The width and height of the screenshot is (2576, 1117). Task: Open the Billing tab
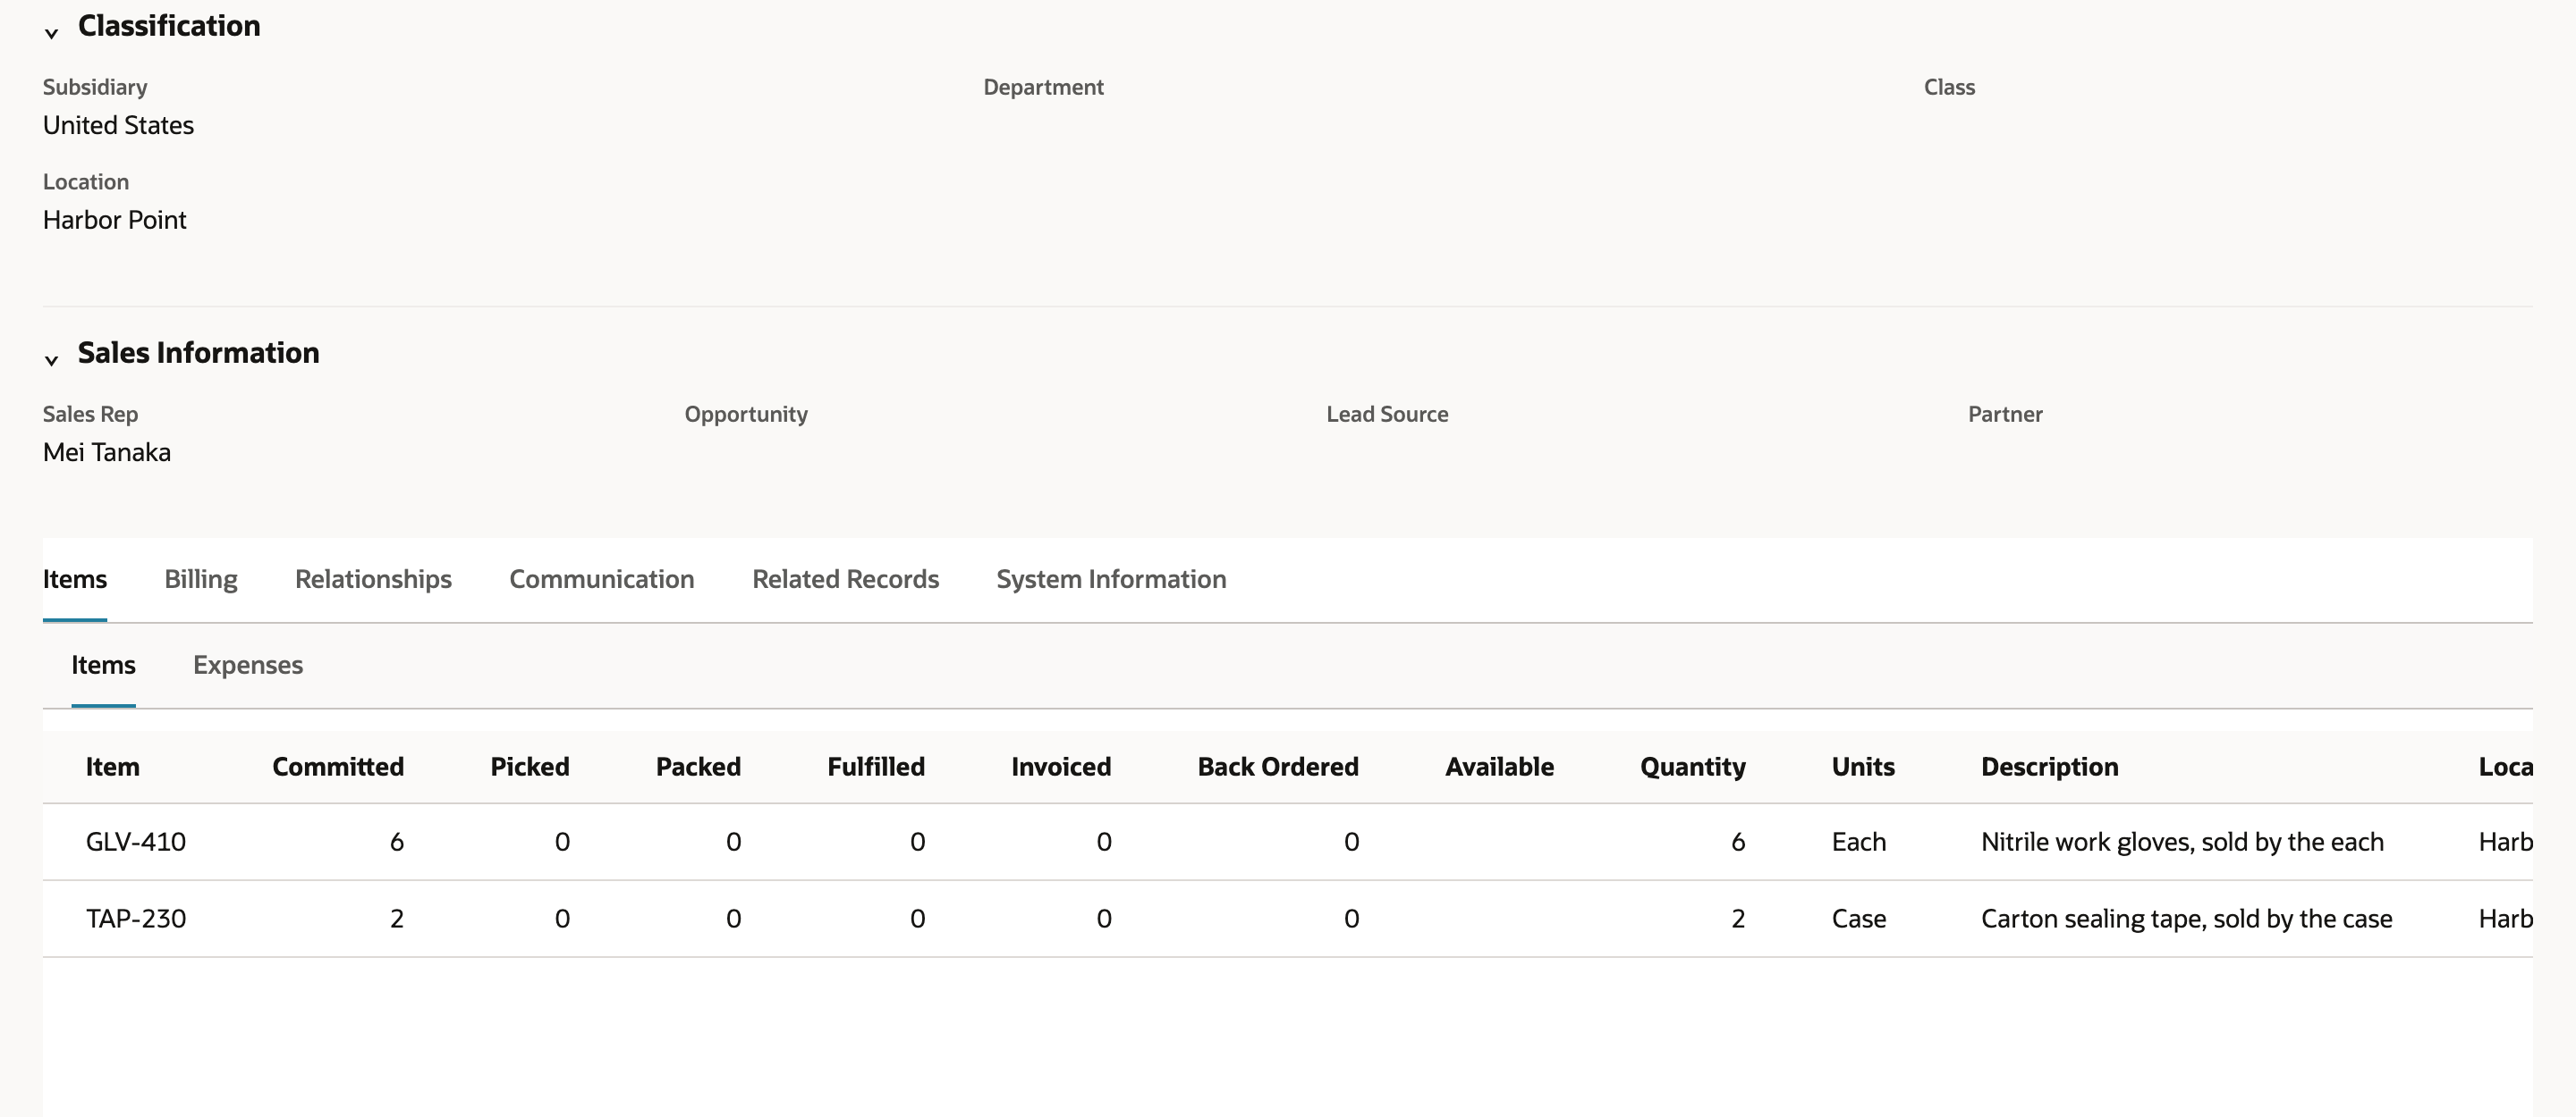[201, 578]
